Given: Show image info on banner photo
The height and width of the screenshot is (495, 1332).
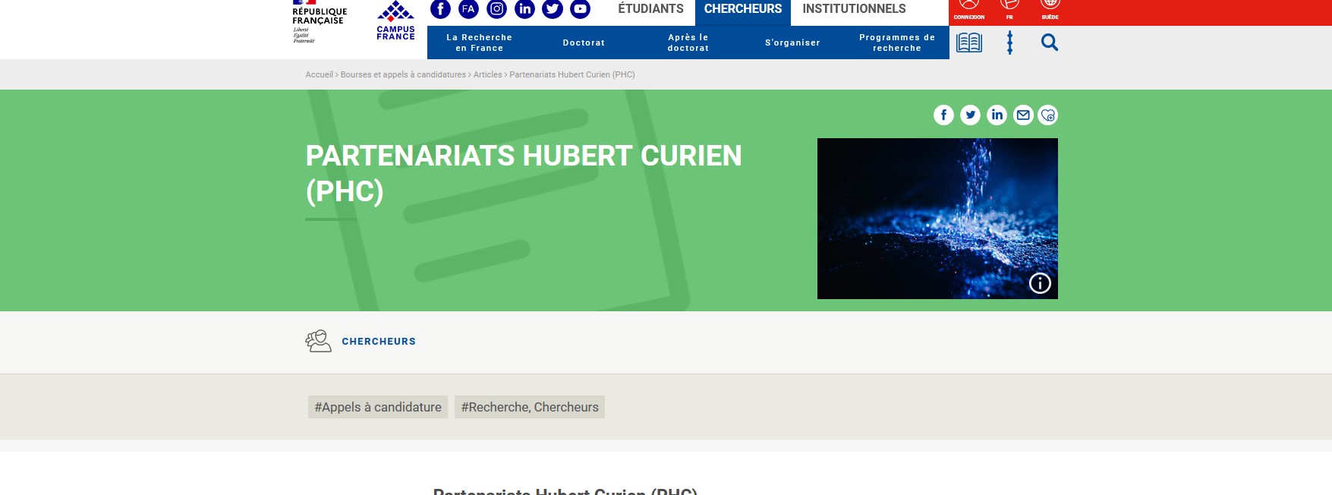Looking at the screenshot, I should [1039, 283].
